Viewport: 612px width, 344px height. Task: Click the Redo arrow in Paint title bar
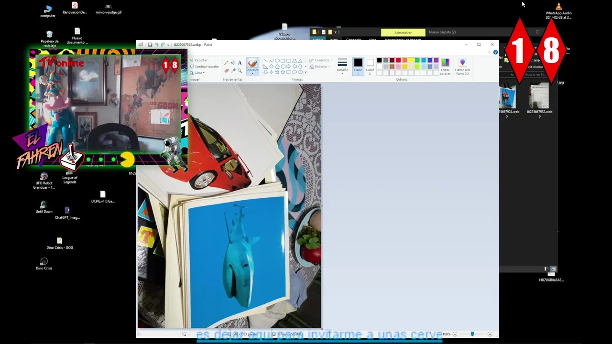163,44
